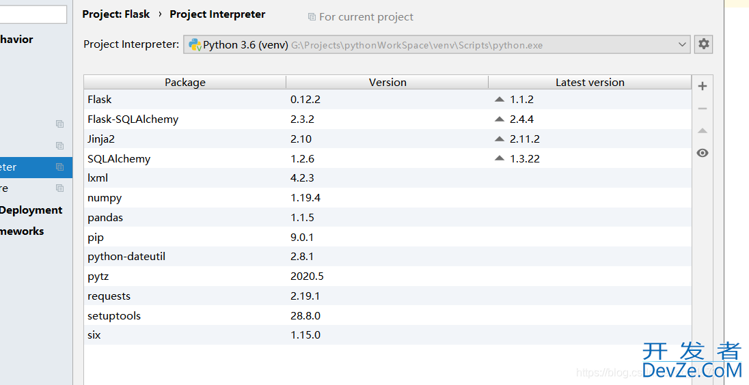The height and width of the screenshot is (385, 749).
Task: Sort by the Version column header
Action: pos(387,82)
